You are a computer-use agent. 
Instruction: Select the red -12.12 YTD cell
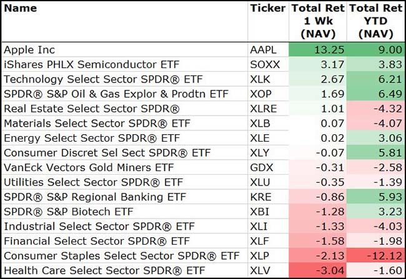(375, 257)
